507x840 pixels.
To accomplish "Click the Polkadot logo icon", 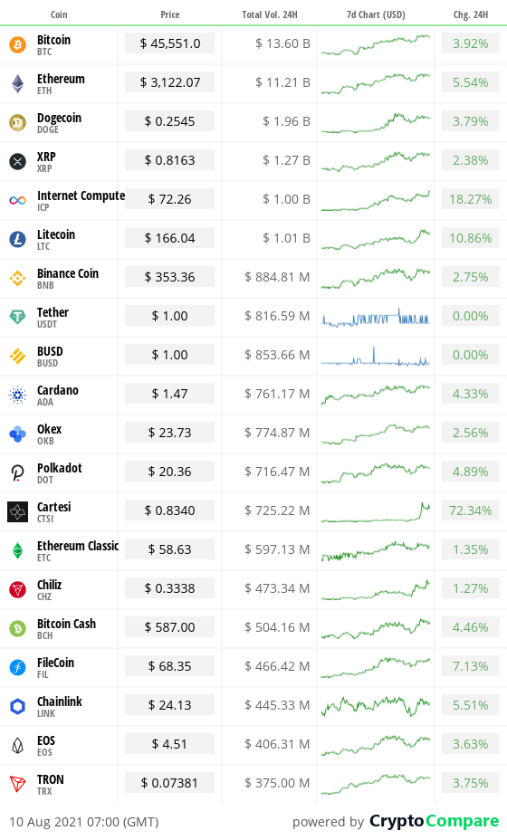I will [18, 472].
